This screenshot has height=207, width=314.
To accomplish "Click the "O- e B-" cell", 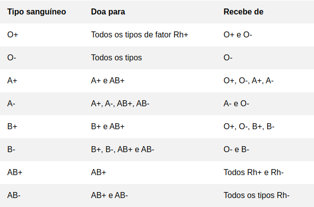I will pyautogui.click(x=236, y=149).
